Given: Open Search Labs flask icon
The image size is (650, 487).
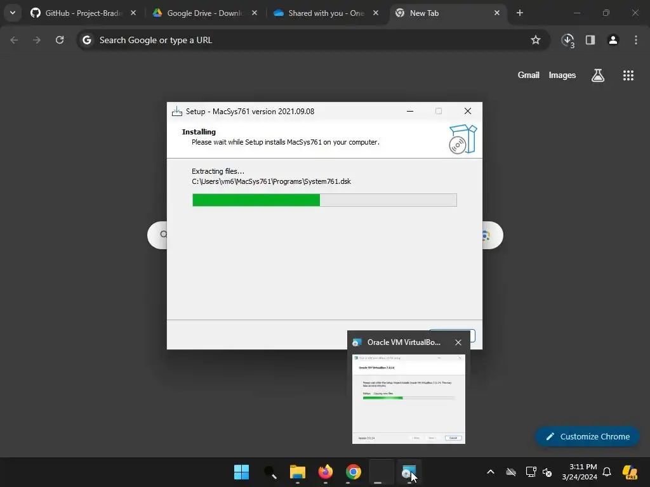Looking at the screenshot, I should point(598,75).
